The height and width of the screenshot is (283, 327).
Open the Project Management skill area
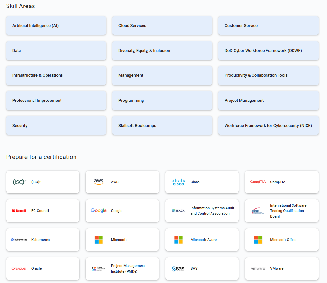coord(268,100)
